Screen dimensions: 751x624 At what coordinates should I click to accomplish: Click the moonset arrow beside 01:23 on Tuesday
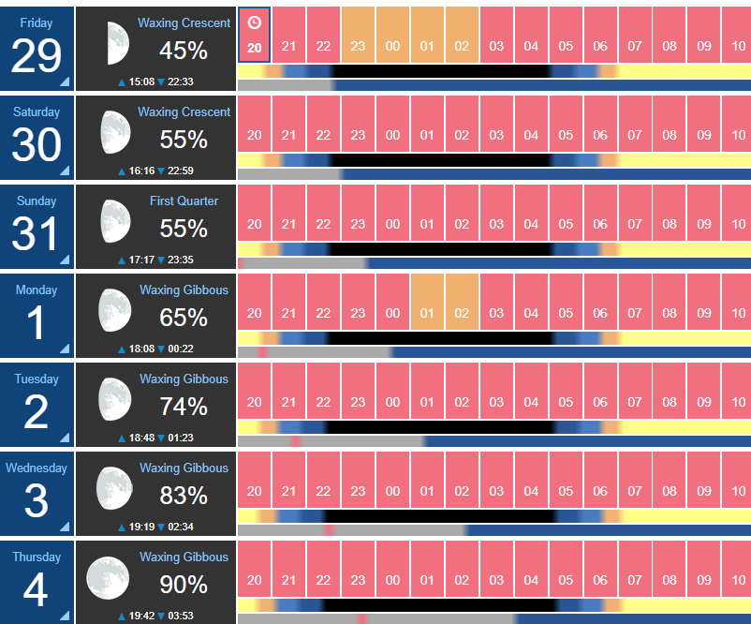tap(161, 438)
